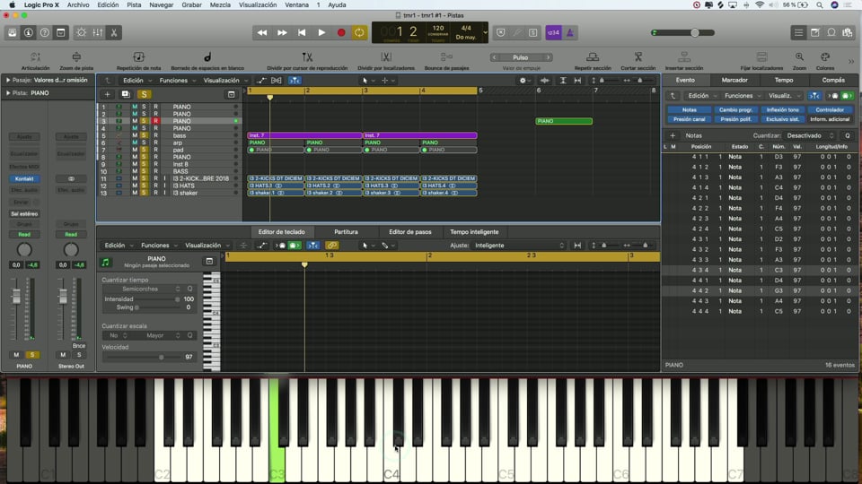Click Dividir por cursor de reproducción

point(307,60)
